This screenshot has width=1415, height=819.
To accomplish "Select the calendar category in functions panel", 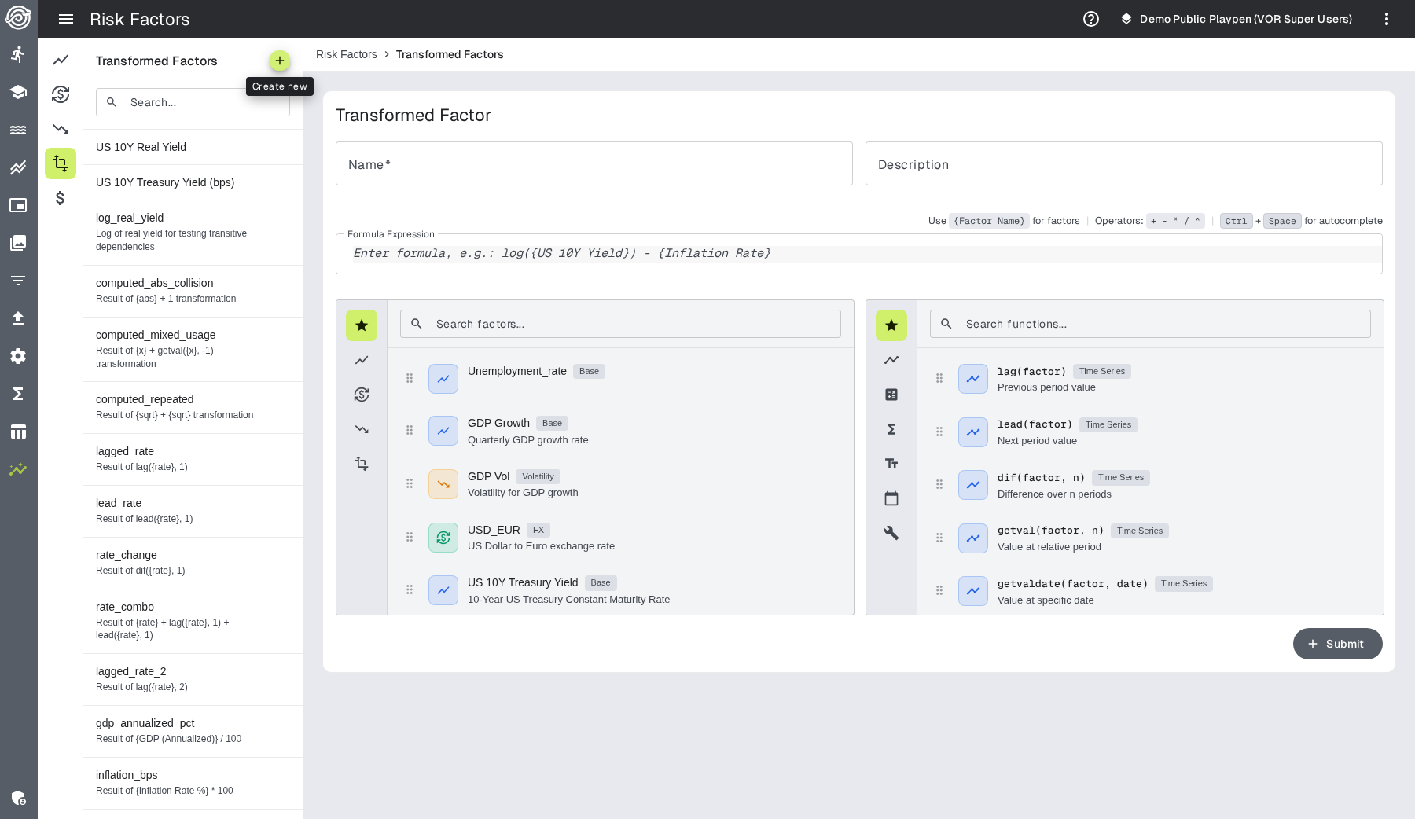I will click(x=891, y=498).
